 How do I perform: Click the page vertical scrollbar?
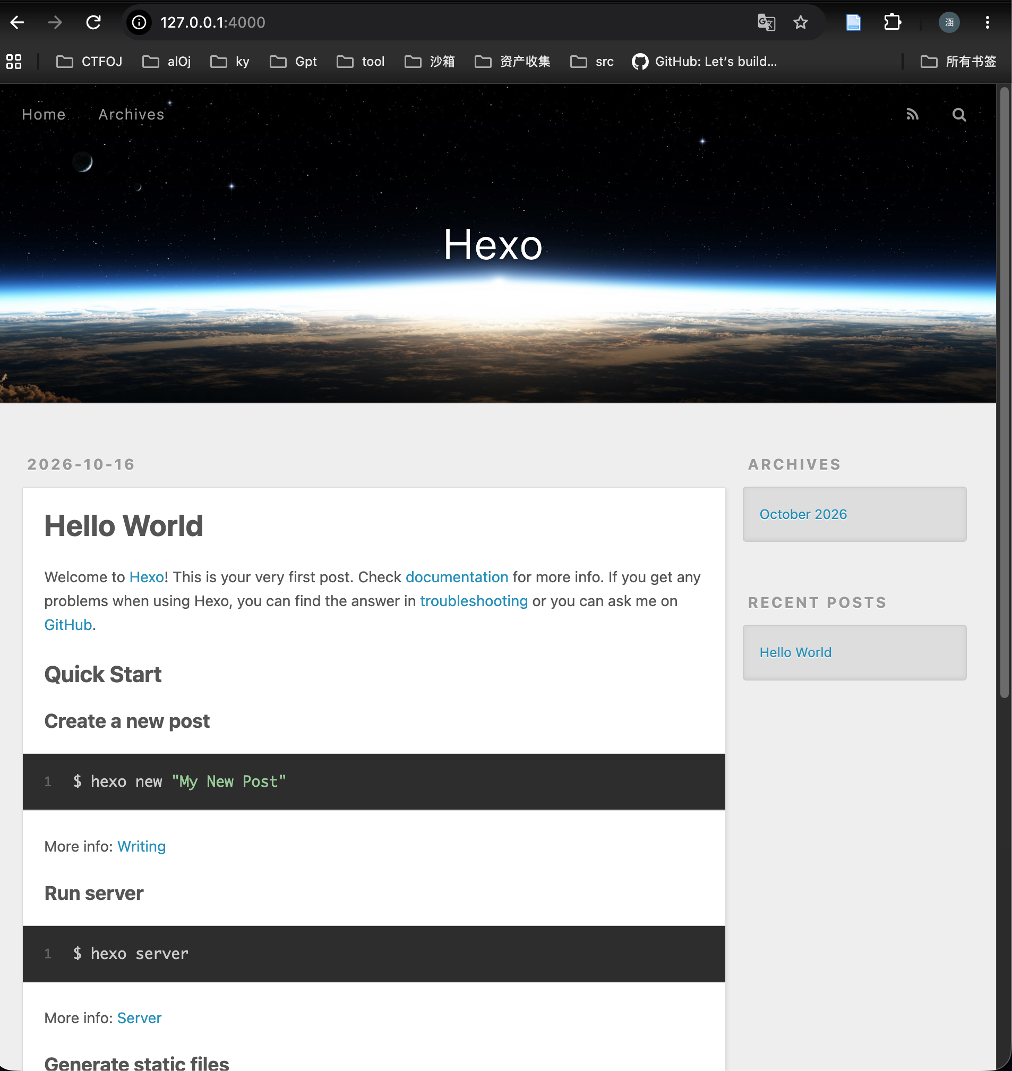[x=1004, y=393]
